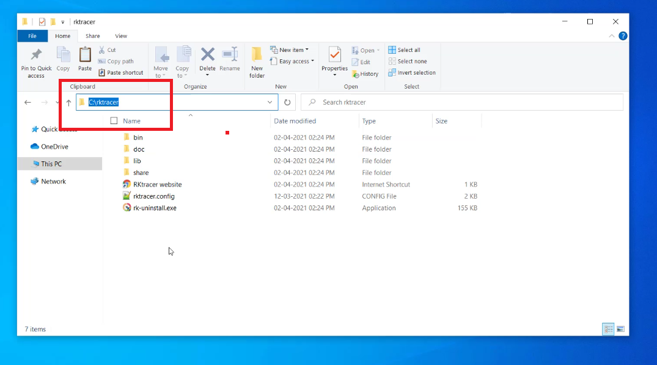Open the Delete dropdown arrow
657x365 pixels.
click(207, 75)
